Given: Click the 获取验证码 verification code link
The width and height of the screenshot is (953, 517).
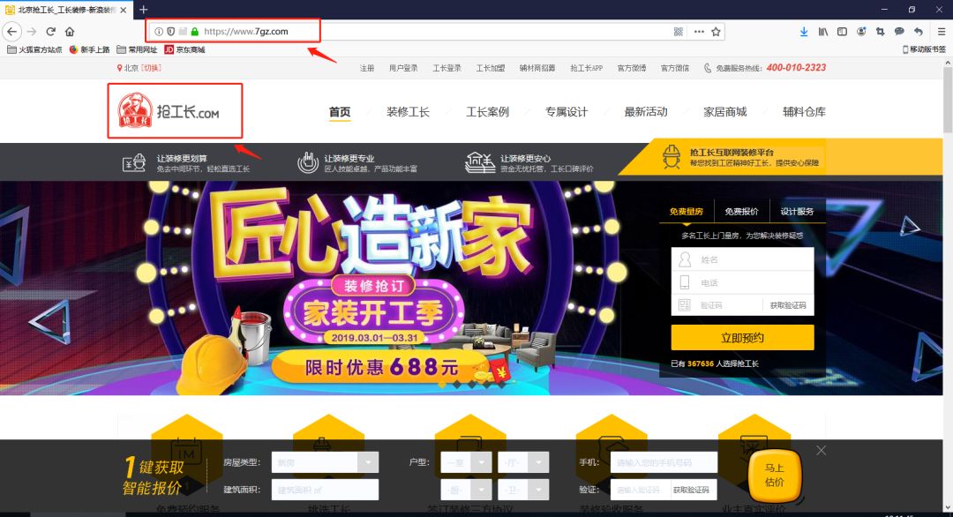Looking at the screenshot, I should click(x=788, y=304).
